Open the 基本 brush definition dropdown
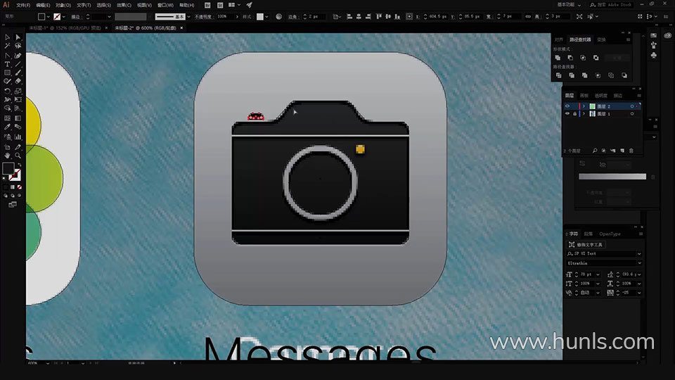This screenshot has width=675, height=380. 188,16
